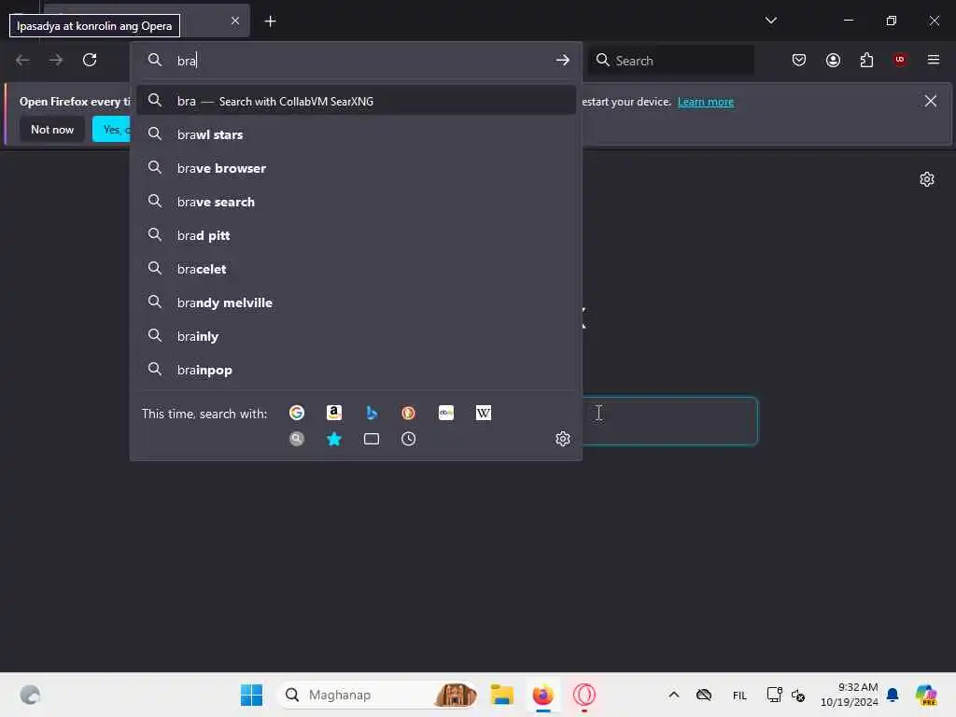
Task: Click the Go arrow in the address bar
Action: click(562, 60)
